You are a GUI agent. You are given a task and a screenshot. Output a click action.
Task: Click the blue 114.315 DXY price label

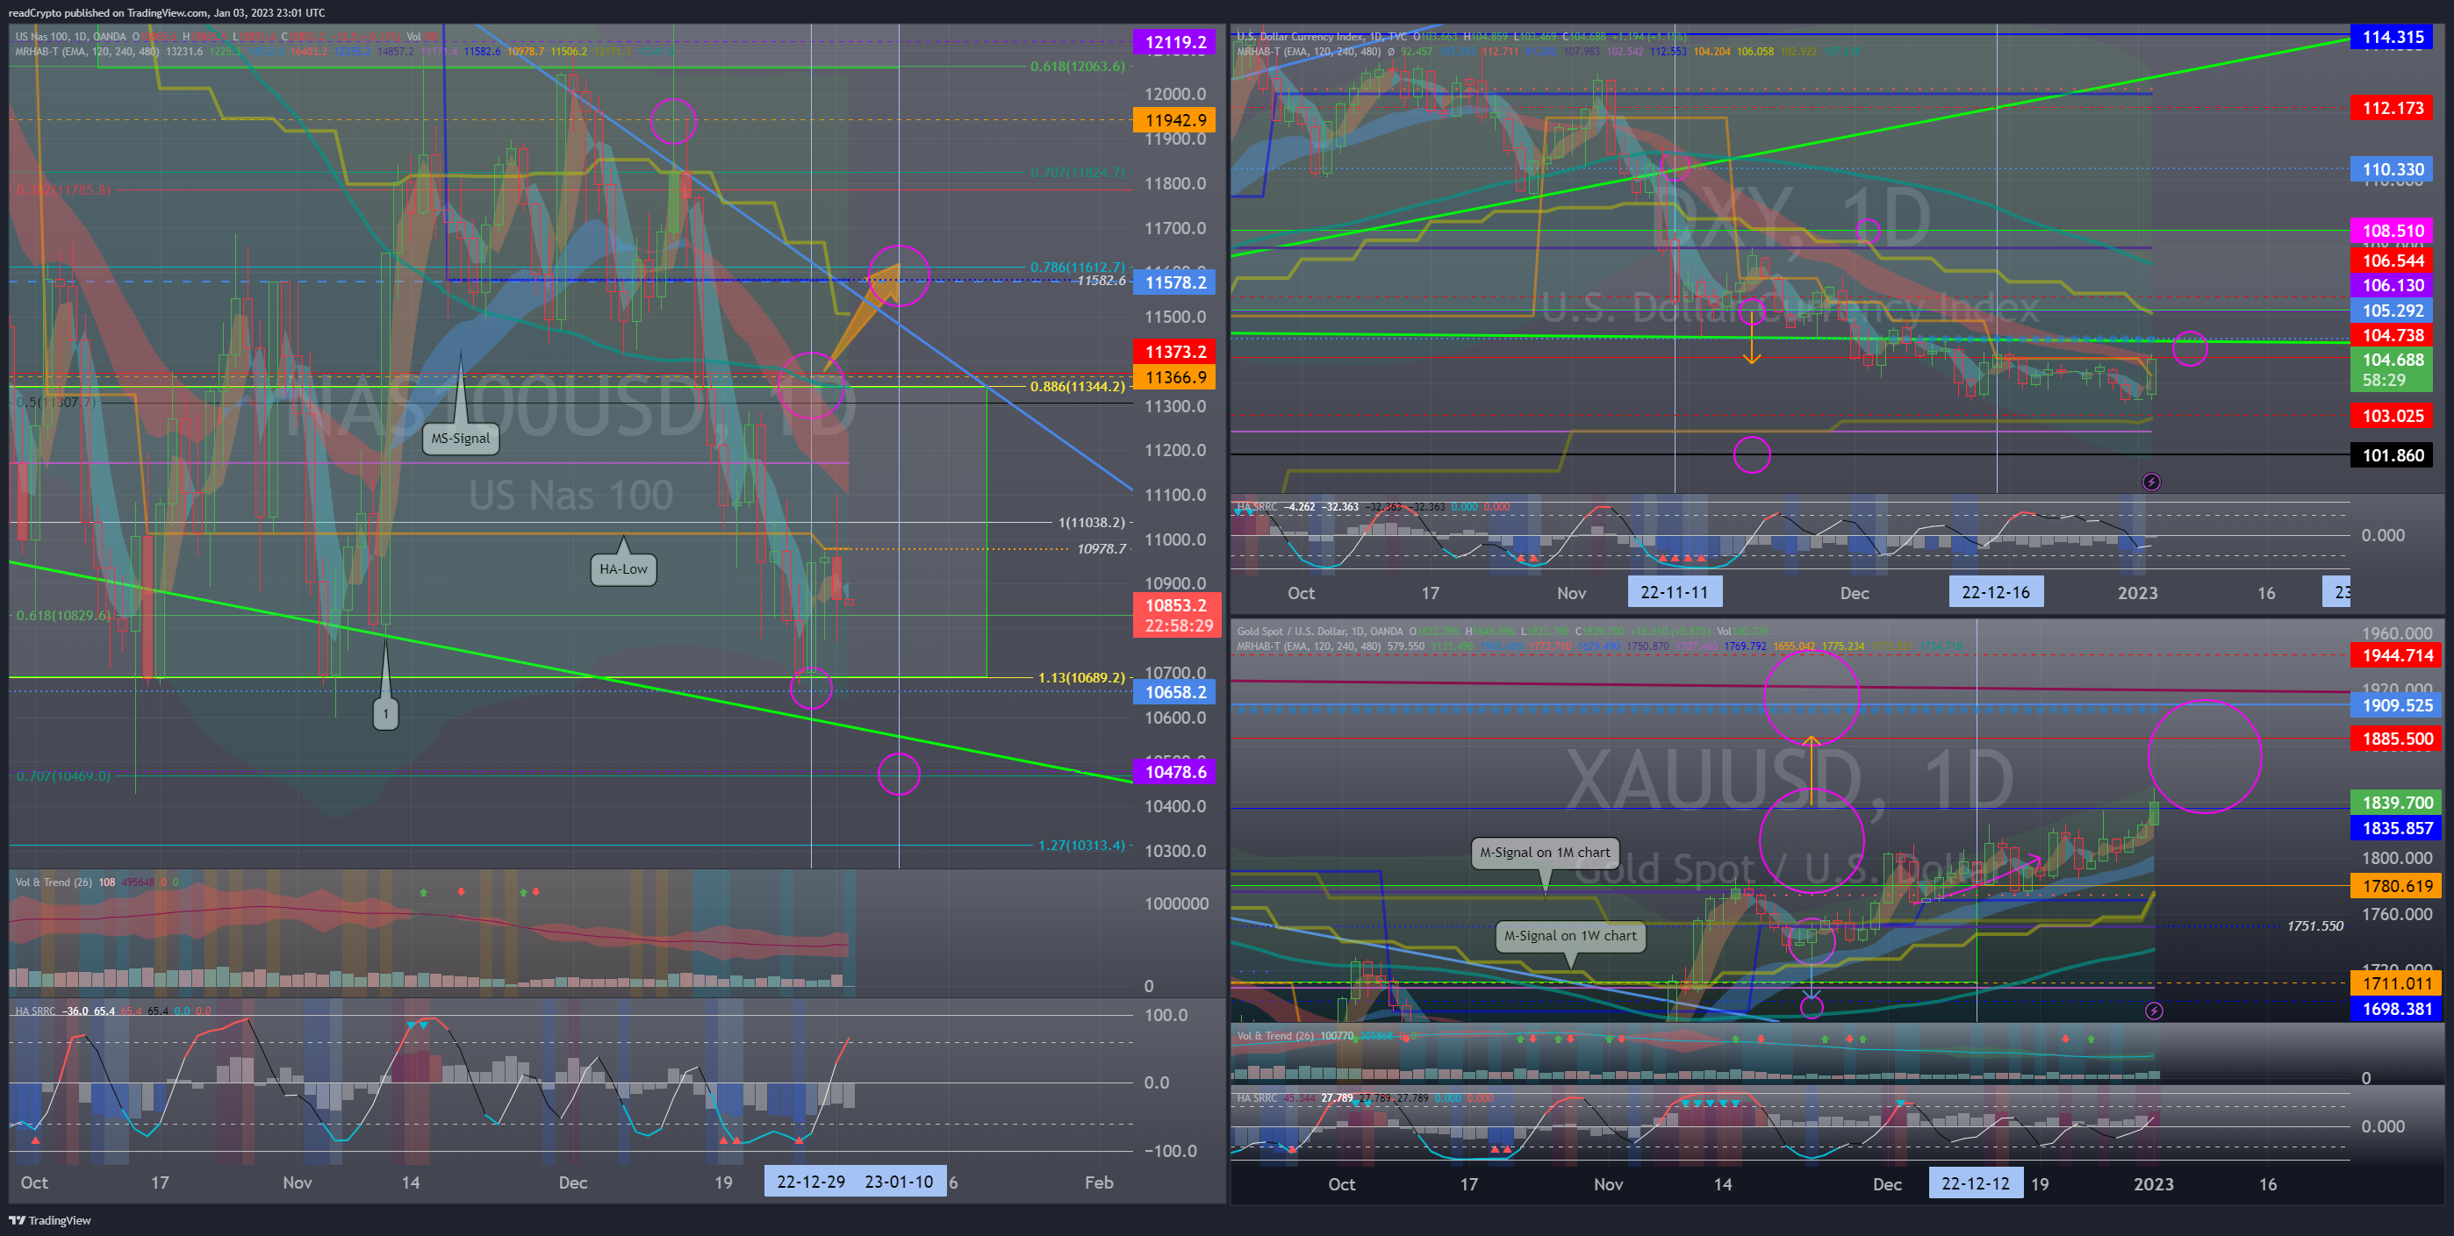(2392, 37)
